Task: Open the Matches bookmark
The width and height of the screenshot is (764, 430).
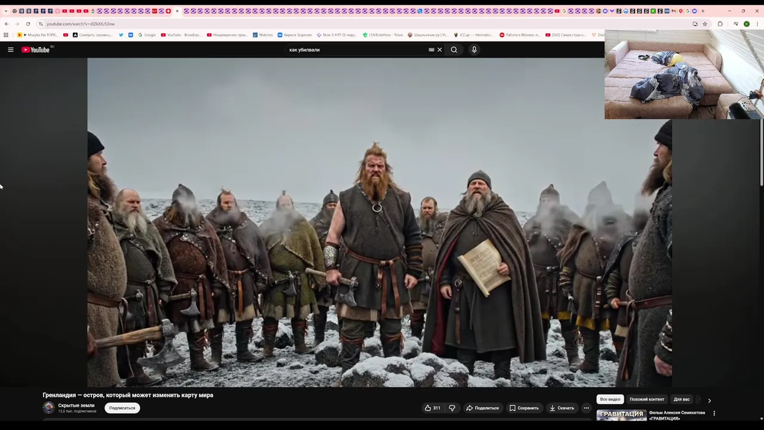Action: click(x=263, y=35)
